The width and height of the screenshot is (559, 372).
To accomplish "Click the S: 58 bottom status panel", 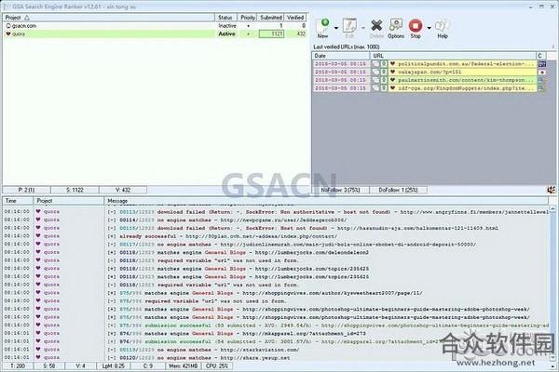I will click(49, 365).
